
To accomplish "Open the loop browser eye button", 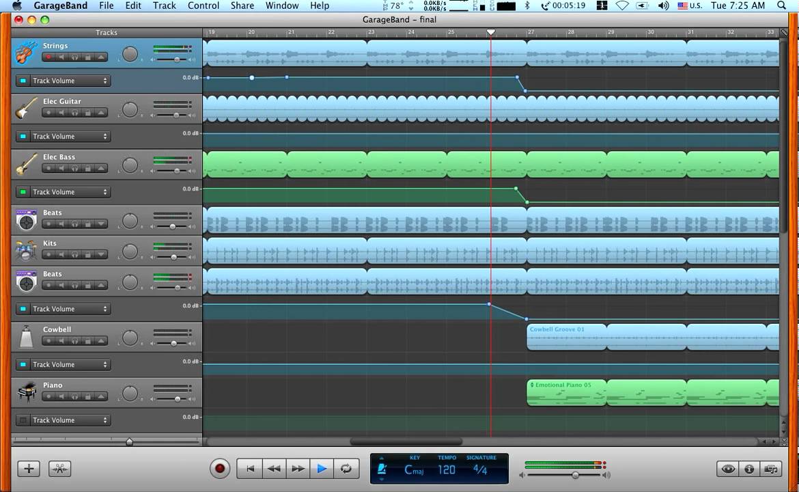I will [x=728, y=469].
